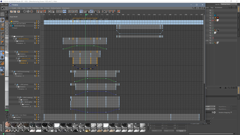Click the green playhead marker at frame 79

(x=86, y=14)
